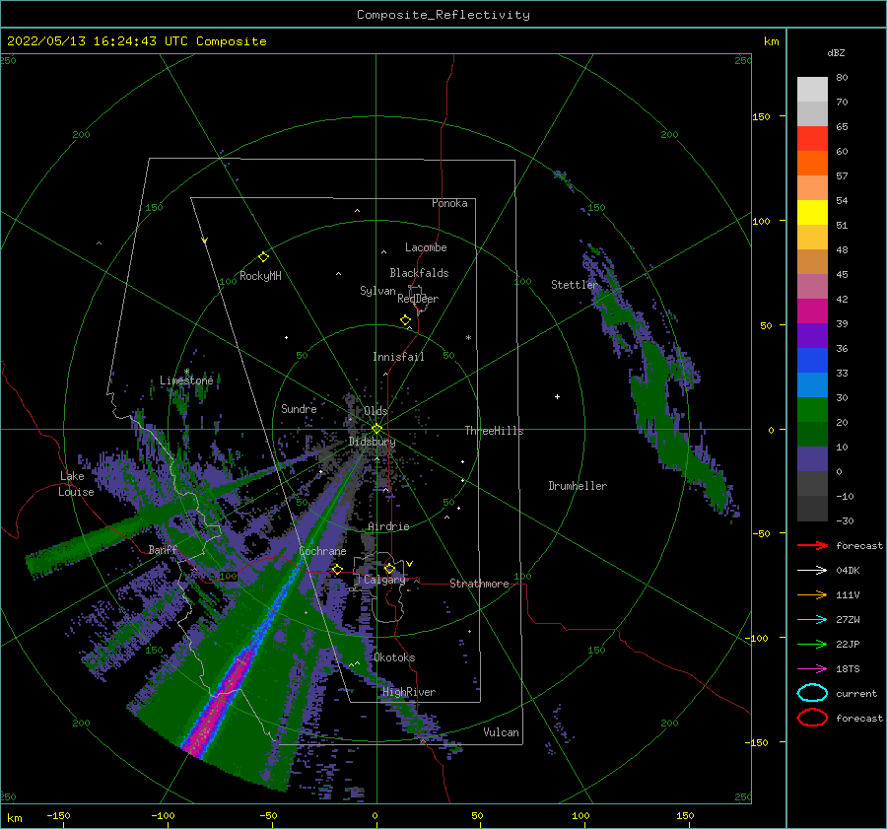Viewport: 887px width, 829px height.
Task: Click the Lacombe city label
Action: [426, 247]
